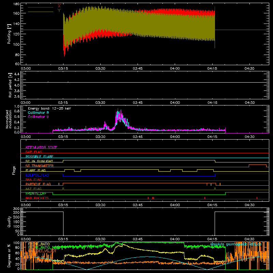The height and width of the screenshot is (273, 273).
Task: Click the red X legend label
Action: tap(59, 6)
